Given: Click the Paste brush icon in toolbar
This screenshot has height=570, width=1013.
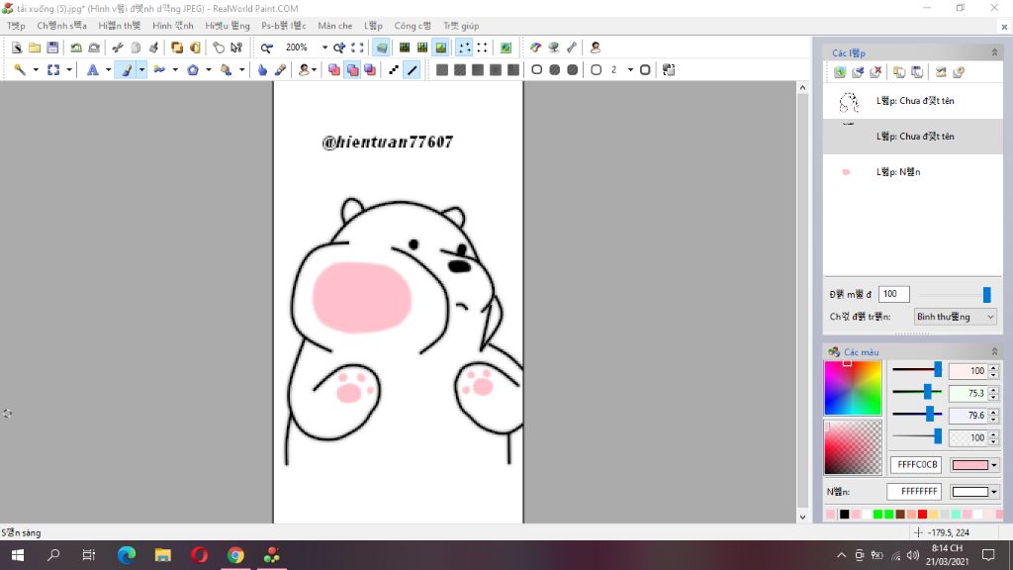Looking at the screenshot, I should (x=153, y=47).
